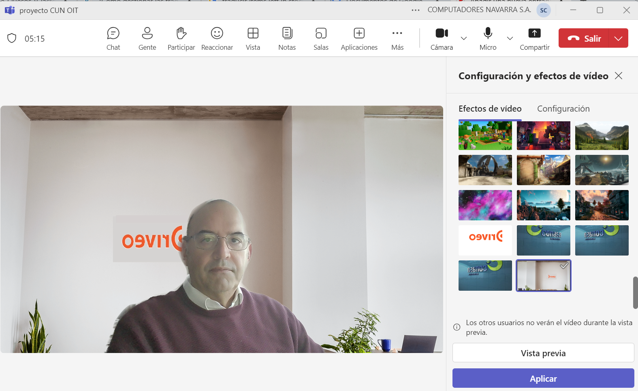Screen dimensions: 638x391
Task: Open the Reaccionar emoji menu
Action: [x=217, y=38]
